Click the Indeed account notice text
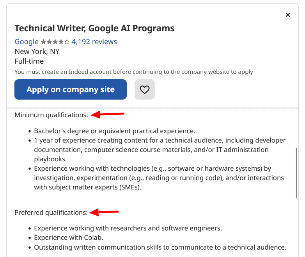Viewport: 305px width, 257px height. click(134, 72)
